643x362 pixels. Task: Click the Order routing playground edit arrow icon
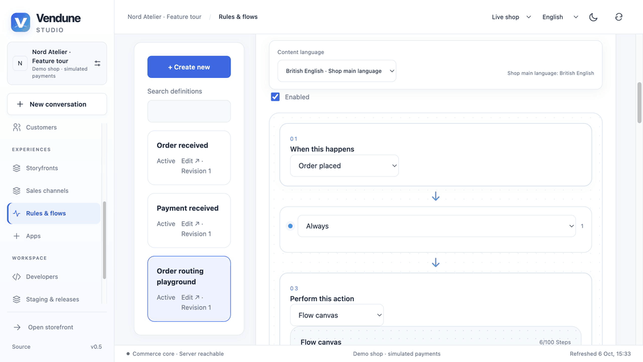[197, 297]
